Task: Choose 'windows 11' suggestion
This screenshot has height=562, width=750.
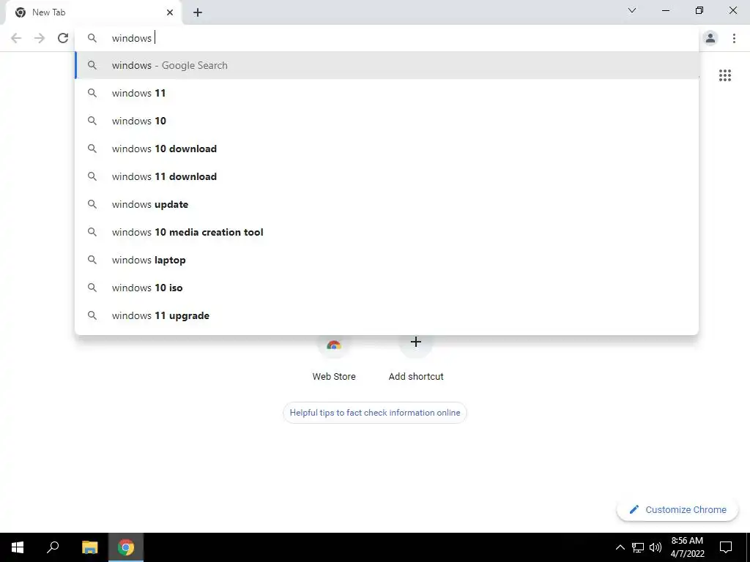Action: (387, 93)
